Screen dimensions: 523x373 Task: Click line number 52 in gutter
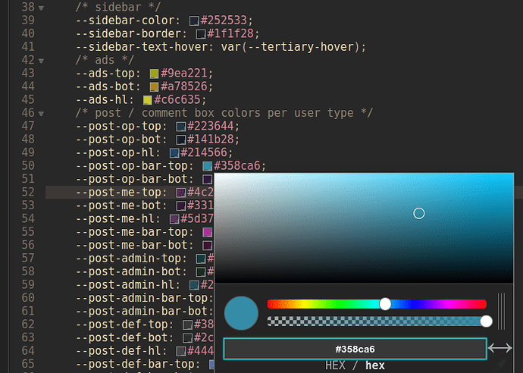[x=28, y=192]
